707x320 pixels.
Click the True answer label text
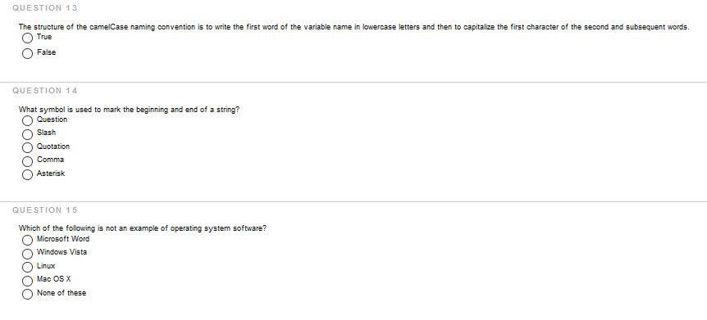(44, 37)
